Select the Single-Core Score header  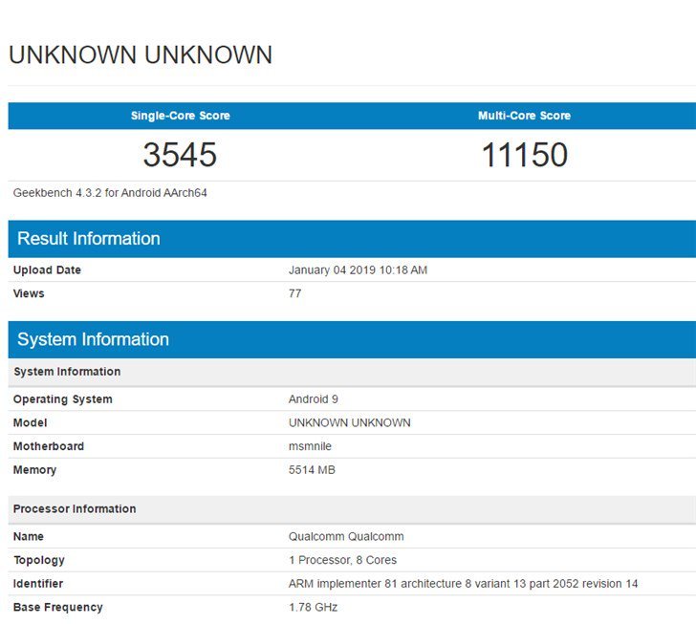(x=180, y=116)
